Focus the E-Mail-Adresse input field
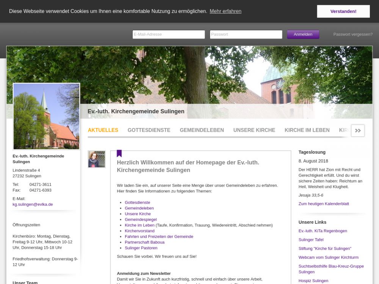The image size is (379, 284). pyautogui.click(x=169, y=34)
